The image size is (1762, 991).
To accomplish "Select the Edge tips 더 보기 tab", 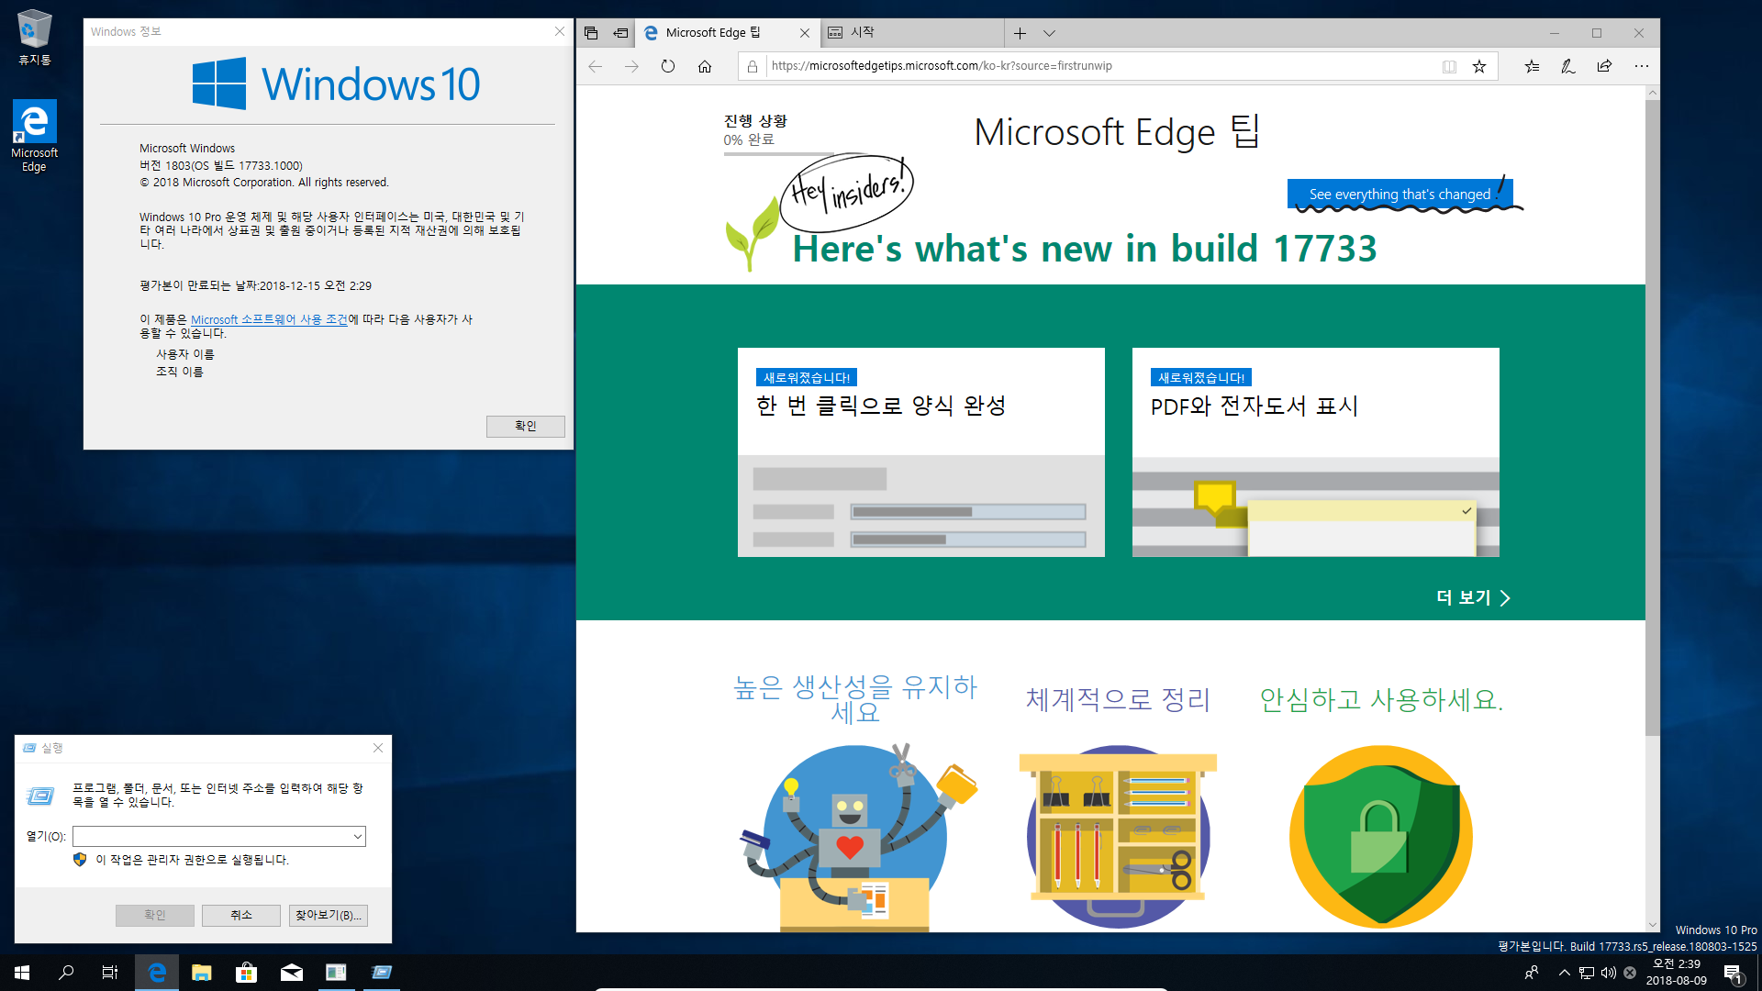I will [x=1470, y=597].
